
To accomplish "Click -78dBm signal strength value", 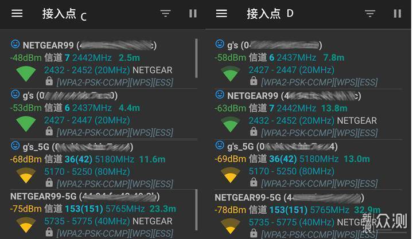I will tap(231, 210).
